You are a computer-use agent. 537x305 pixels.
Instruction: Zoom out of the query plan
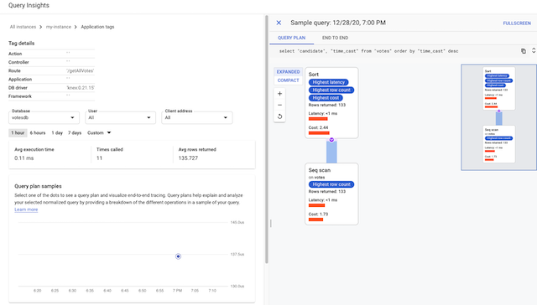(279, 105)
